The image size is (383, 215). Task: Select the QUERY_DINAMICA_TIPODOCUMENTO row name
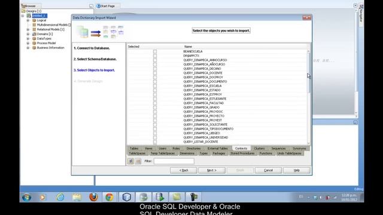point(208,129)
